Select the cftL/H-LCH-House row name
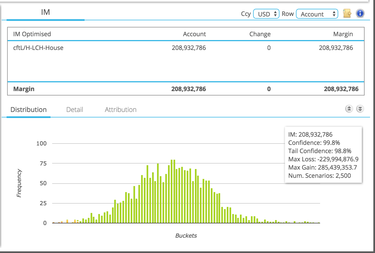375x253 pixels. pyautogui.click(x=38, y=48)
